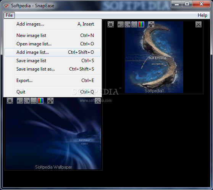Image resolution: width=213 pixels, height=190 pixels.
Task: Click the Softpedia1 caption text
Action: tap(154, 90)
